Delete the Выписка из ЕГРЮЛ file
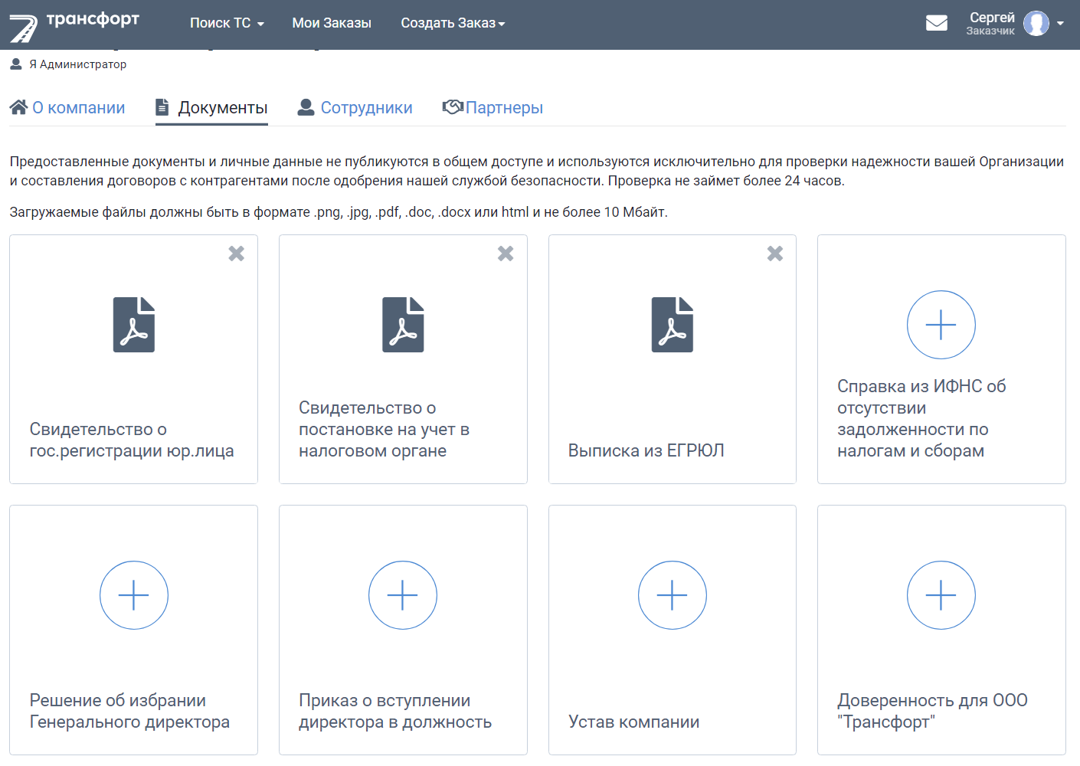1080x766 pixels. (775, 254)
